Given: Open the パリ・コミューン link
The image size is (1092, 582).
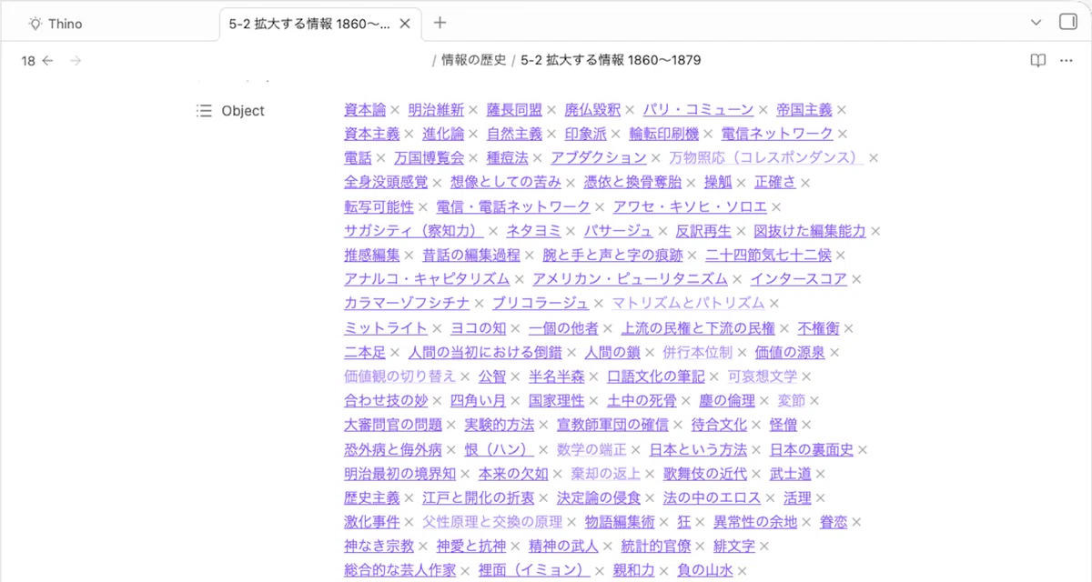Looking at the screenshot, I should point(698,110).
